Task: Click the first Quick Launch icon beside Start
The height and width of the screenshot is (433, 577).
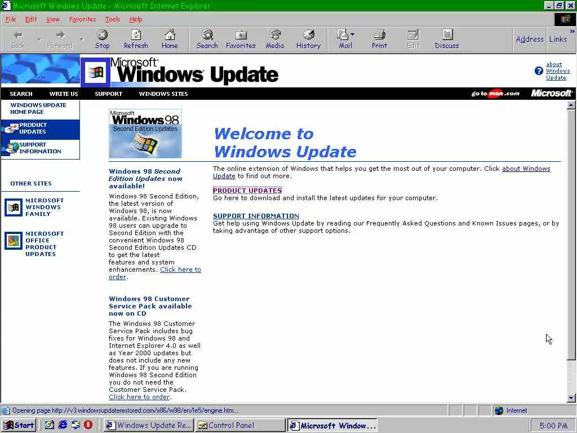Action: pos(50,425)
